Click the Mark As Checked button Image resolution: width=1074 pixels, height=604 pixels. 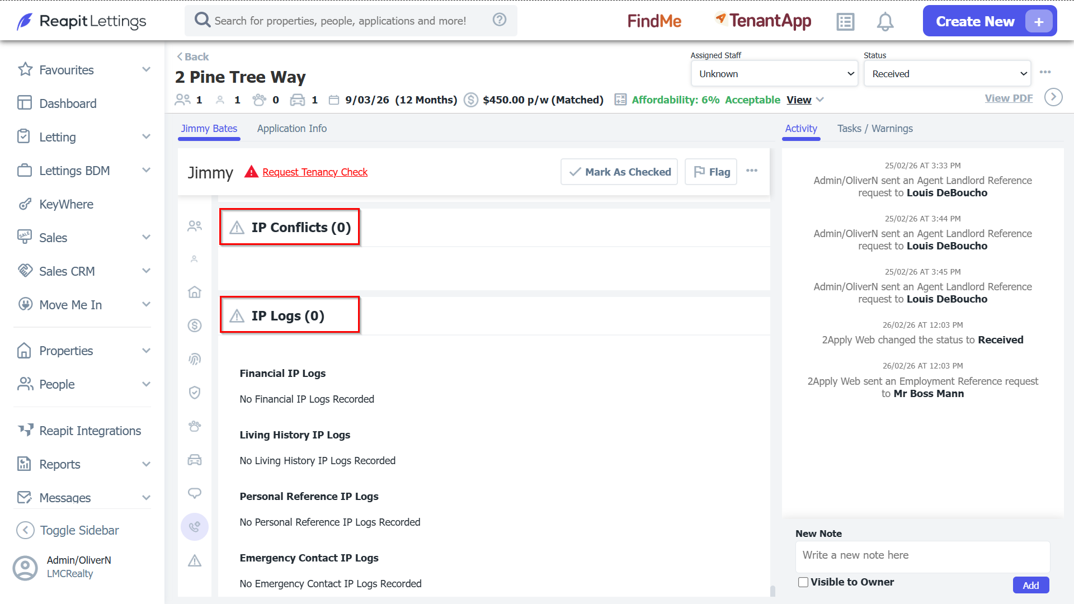click(x=619, y=172)
